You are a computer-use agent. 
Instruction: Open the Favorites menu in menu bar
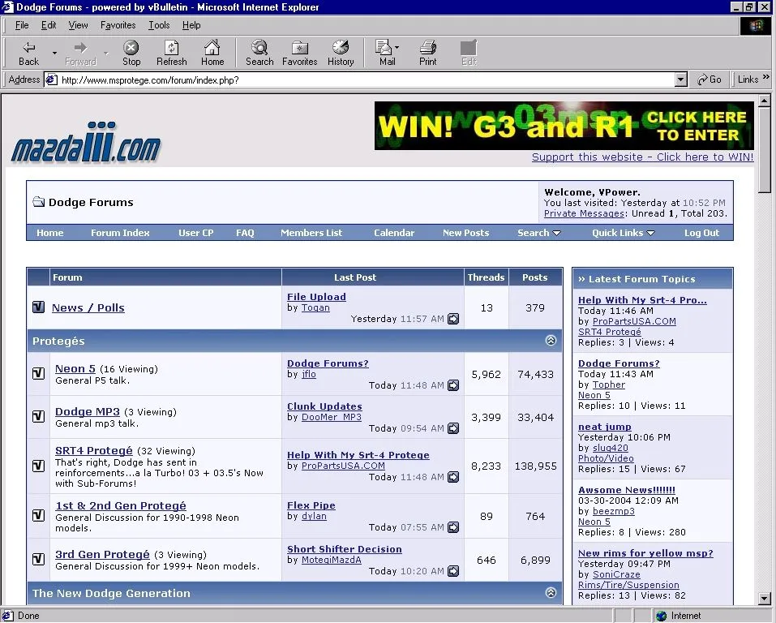[x=118, y=25]
